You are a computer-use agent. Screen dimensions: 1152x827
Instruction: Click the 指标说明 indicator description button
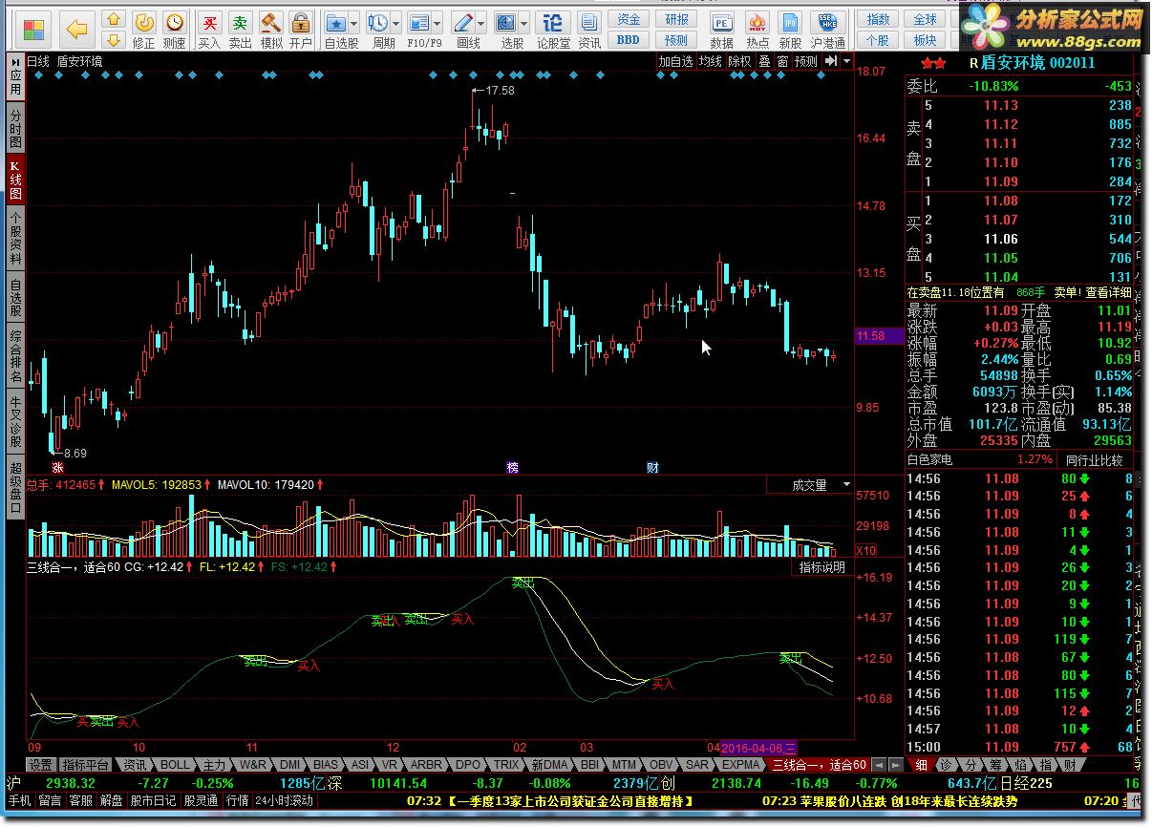pyautogui.click(x=822, y=567)
